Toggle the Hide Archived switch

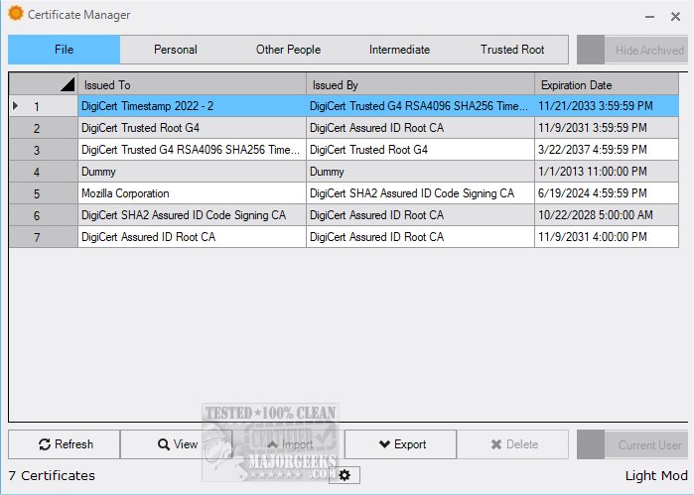click(632, 51)
